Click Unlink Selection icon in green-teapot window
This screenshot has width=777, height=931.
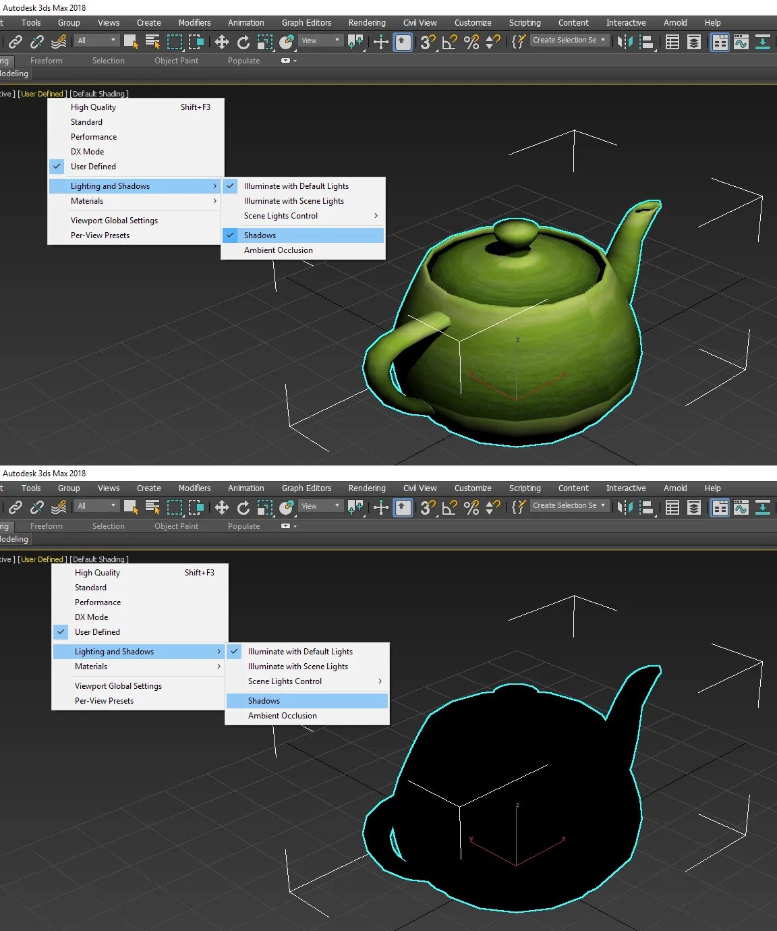tap(37, 42)
